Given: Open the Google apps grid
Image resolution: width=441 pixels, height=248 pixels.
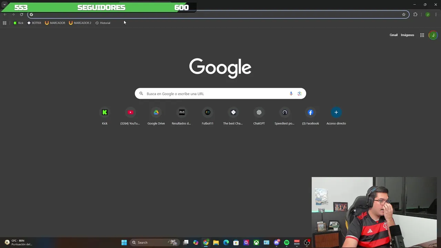Looking at the screenshot, I should coord(422,35).
